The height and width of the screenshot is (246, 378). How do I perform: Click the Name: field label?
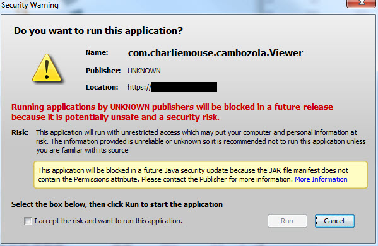click(x=97, y=52)
